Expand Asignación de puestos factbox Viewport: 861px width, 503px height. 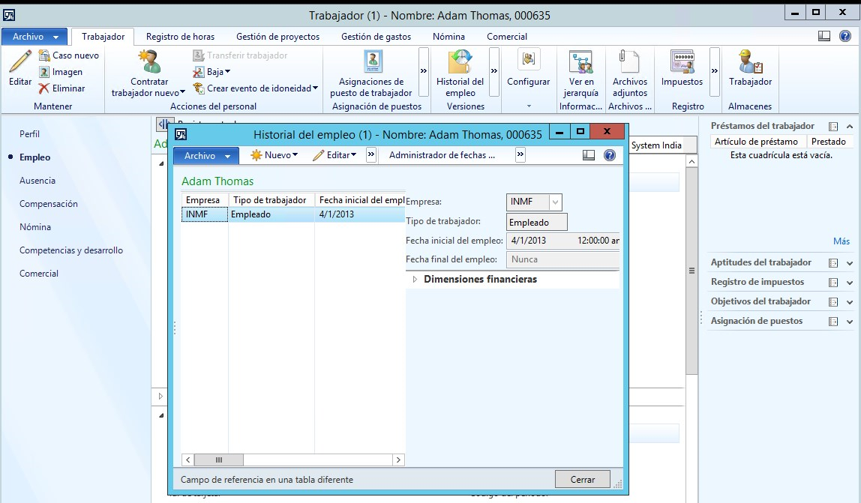[x=850, y=322]
